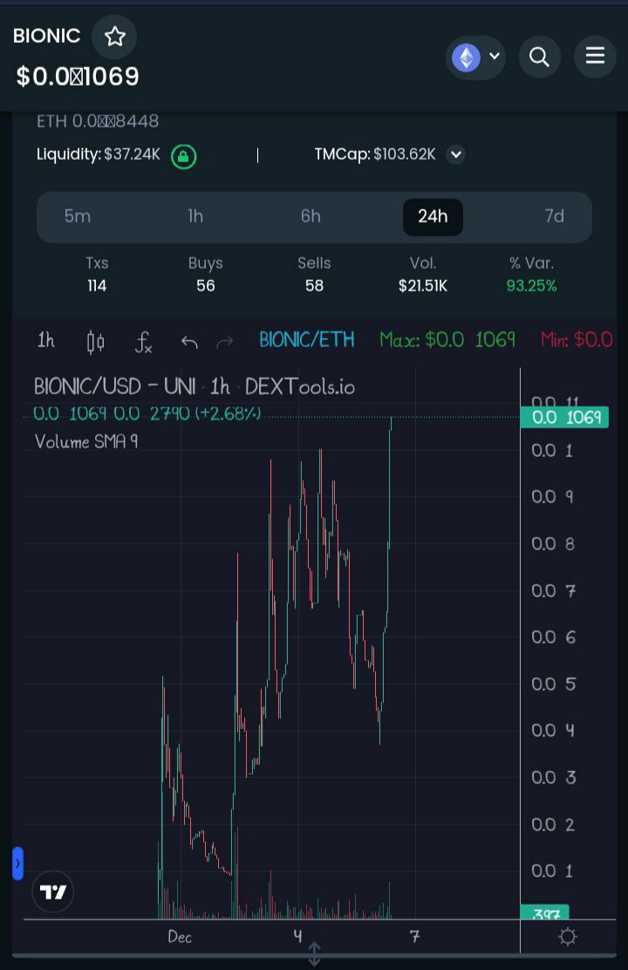Click the chart height resize handle arrow

pos(314,954)
